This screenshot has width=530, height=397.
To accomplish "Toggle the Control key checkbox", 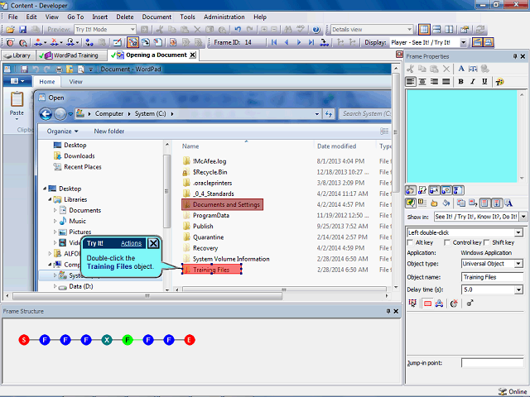I will 447,242.
